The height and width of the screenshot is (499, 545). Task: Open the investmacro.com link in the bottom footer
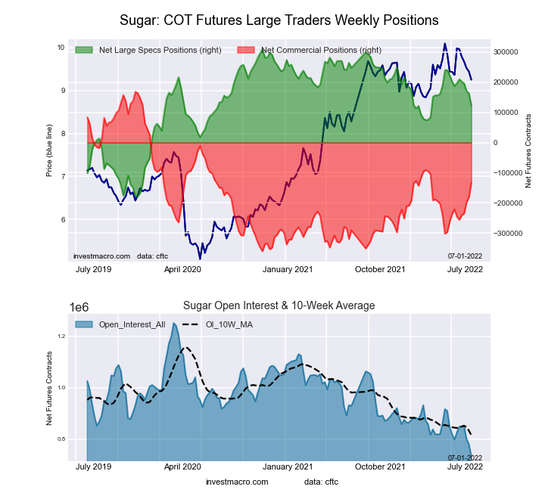pos(237,481)
